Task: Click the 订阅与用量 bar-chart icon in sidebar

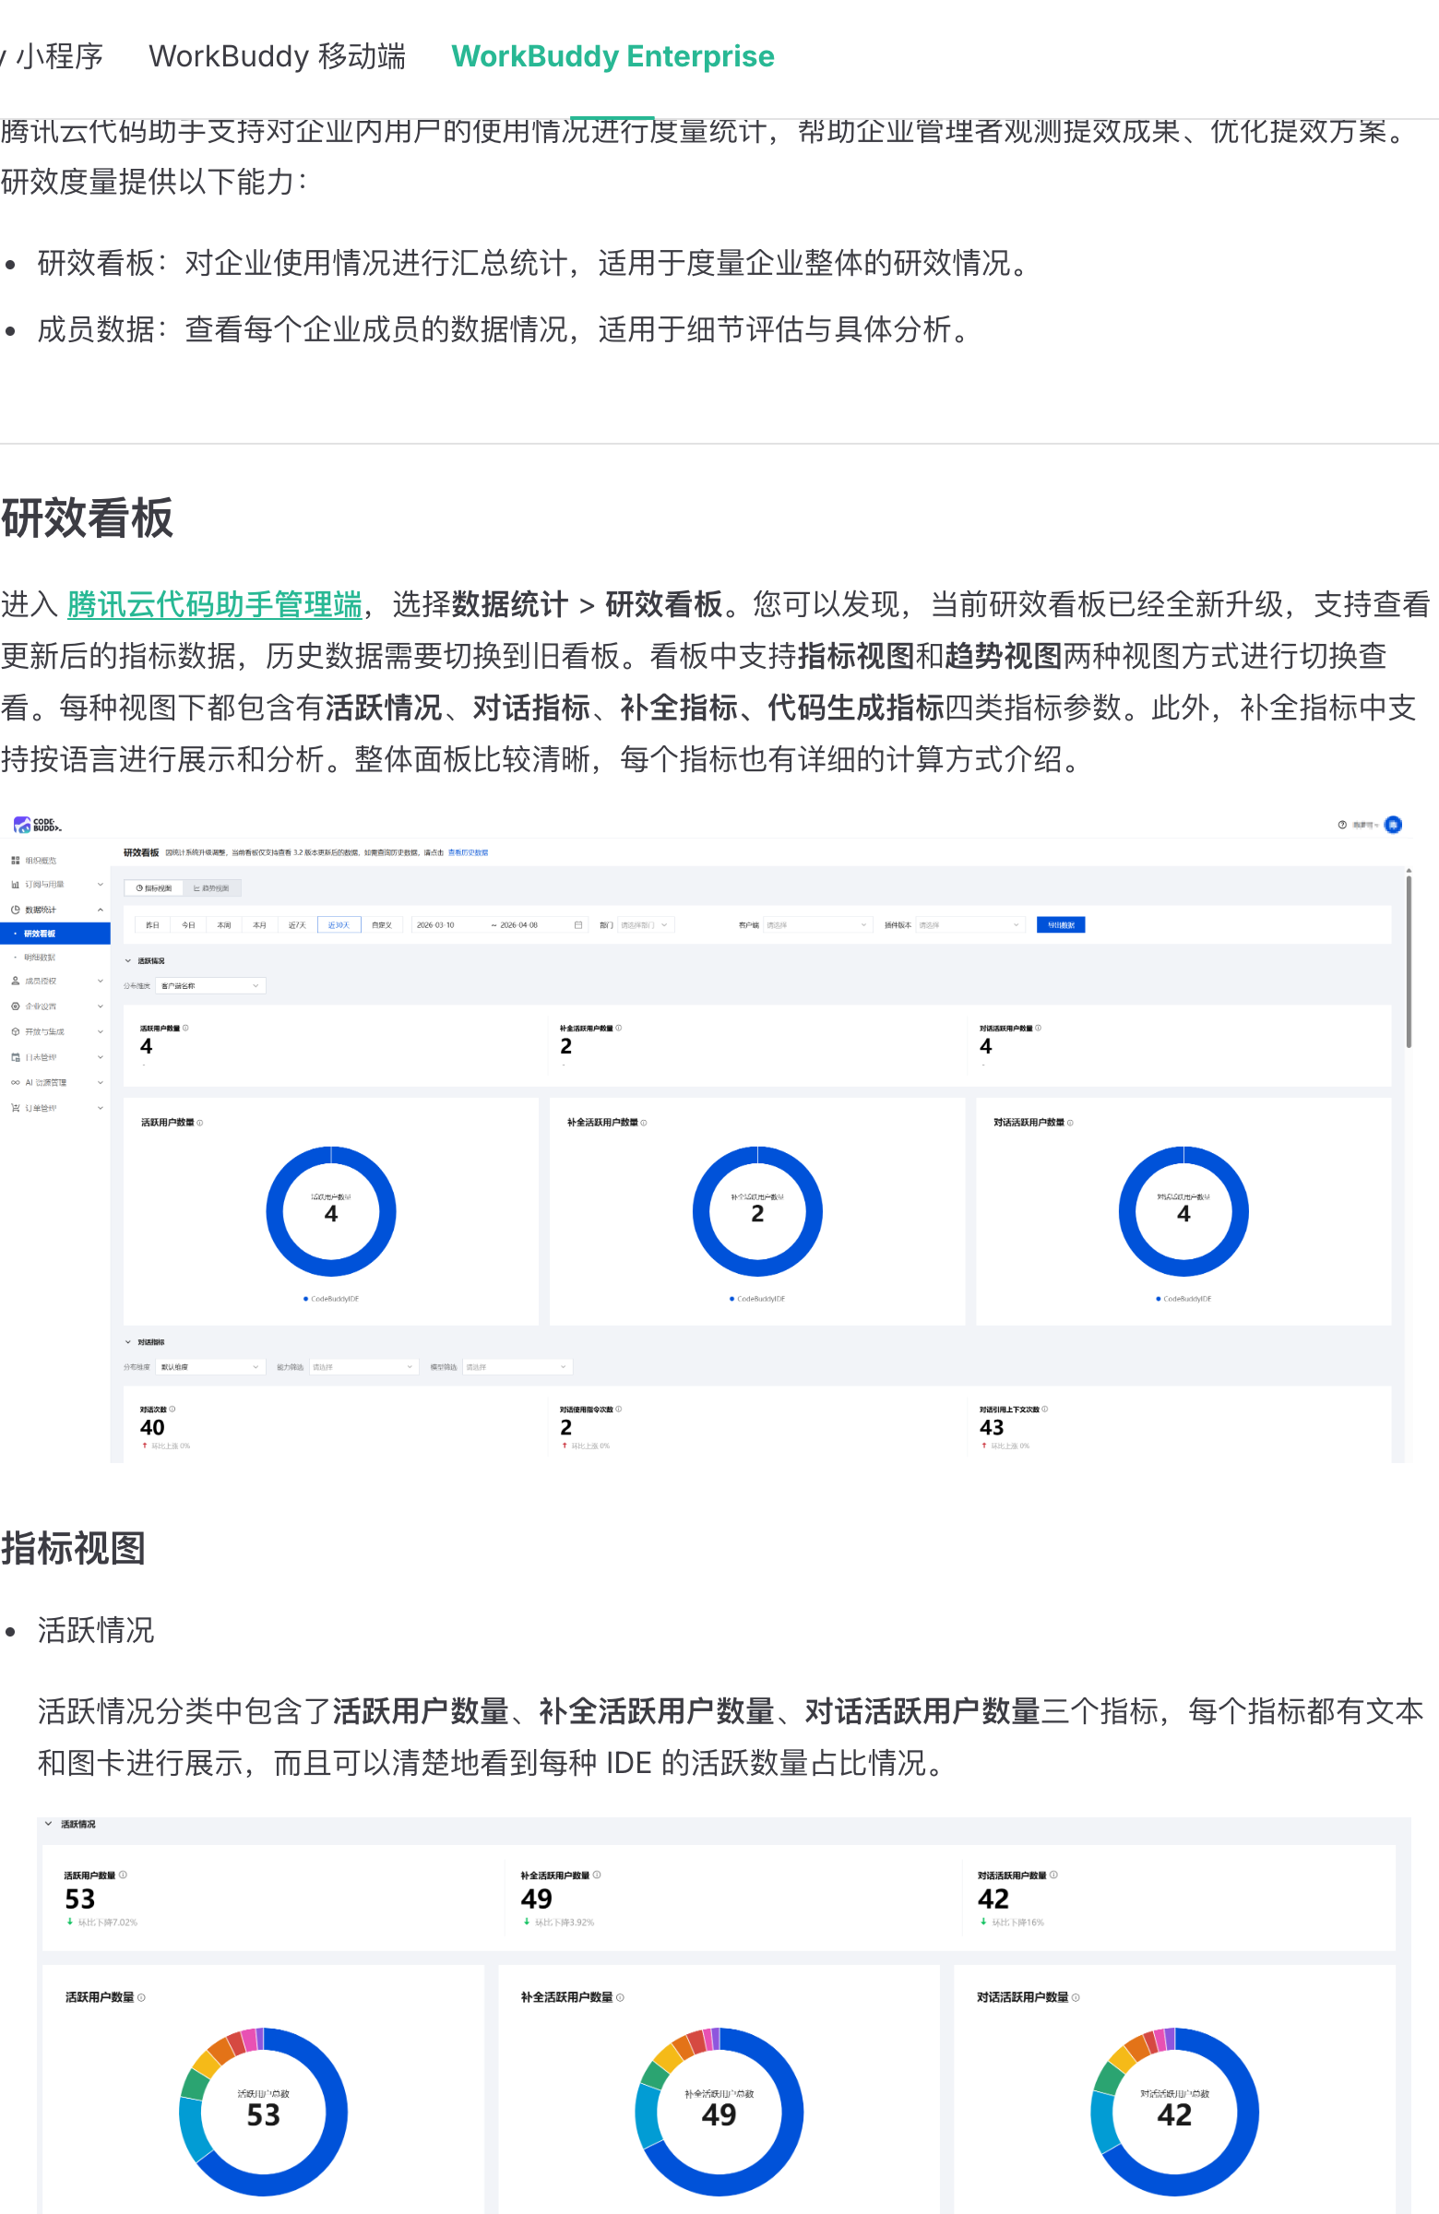Action: [x=16, y=885]
